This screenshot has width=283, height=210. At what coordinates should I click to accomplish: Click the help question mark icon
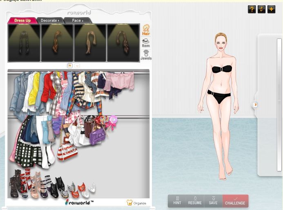coord(252,9)
